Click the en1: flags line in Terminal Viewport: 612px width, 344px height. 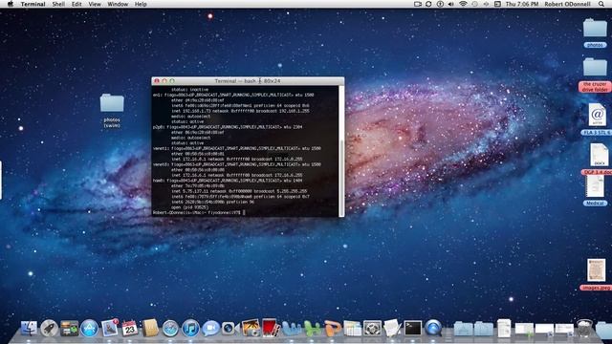point(233,95)
